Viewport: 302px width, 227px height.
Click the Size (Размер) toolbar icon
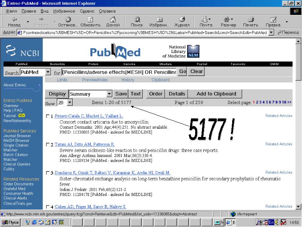[x=227, y=19]
